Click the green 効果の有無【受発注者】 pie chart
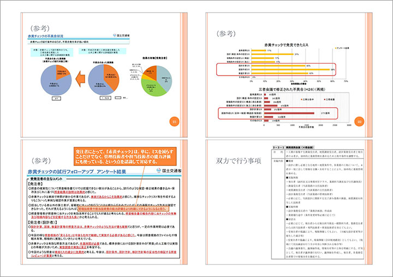This screenshot has height=277, width=393. [157, 81]
